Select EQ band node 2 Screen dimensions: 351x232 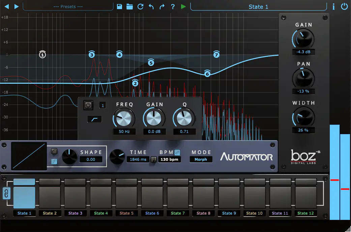[135, 83]
